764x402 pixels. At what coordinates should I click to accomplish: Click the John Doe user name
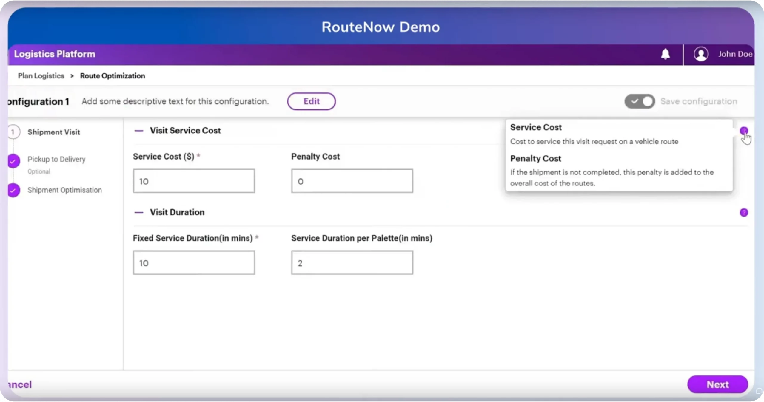(735, 54)
